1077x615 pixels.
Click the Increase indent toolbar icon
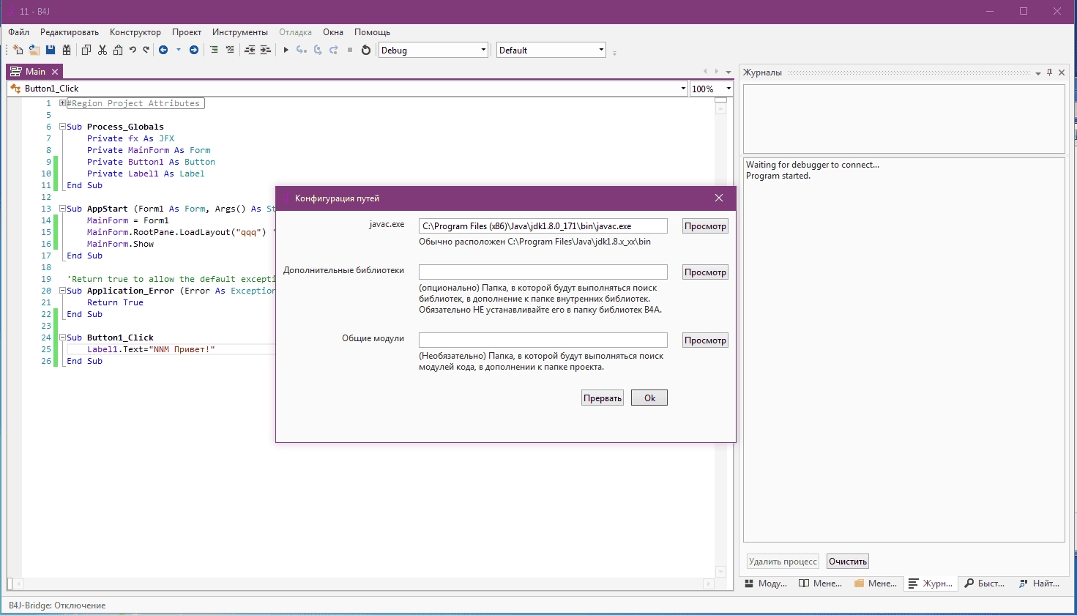click(x=266, y=50)
